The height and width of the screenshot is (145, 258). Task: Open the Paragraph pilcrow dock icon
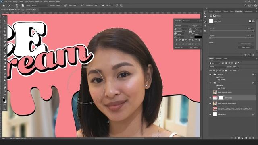pyautogui.click(x=205, y=25)
